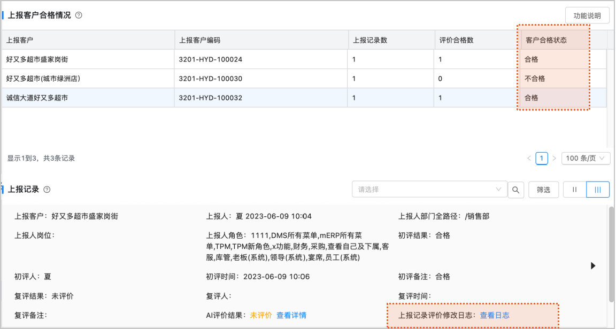Screen dimensions: 616x329
Task: Click code 3201-HYD-100024
Action: [211, 60]
